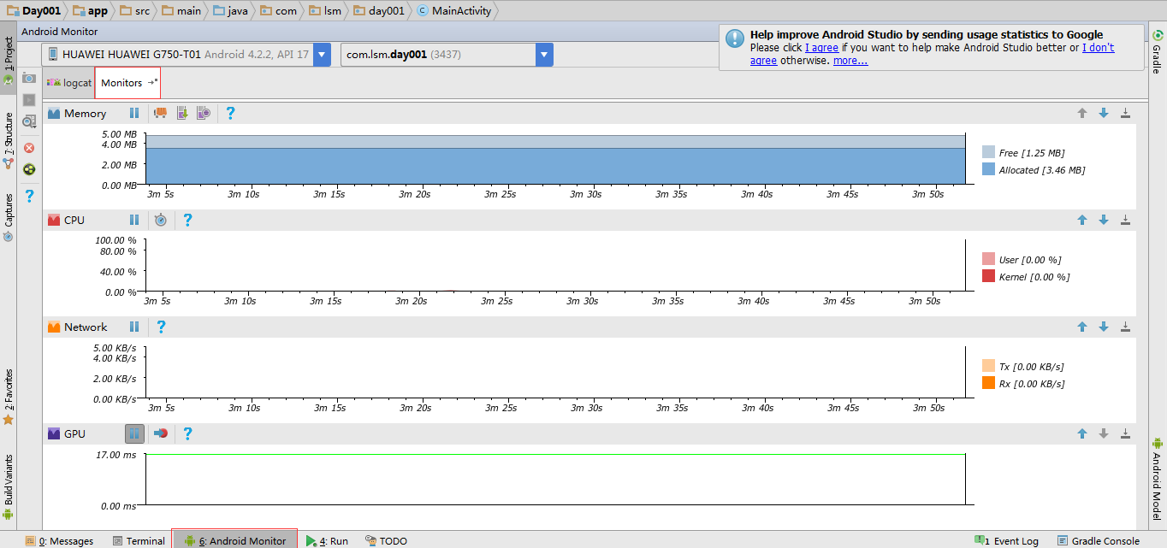Open the Project side panel tab

9,62
